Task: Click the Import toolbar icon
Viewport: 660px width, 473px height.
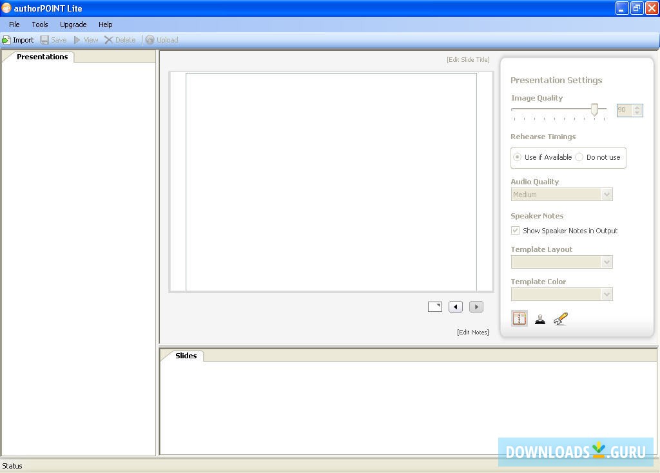Action: click(19, 39)
